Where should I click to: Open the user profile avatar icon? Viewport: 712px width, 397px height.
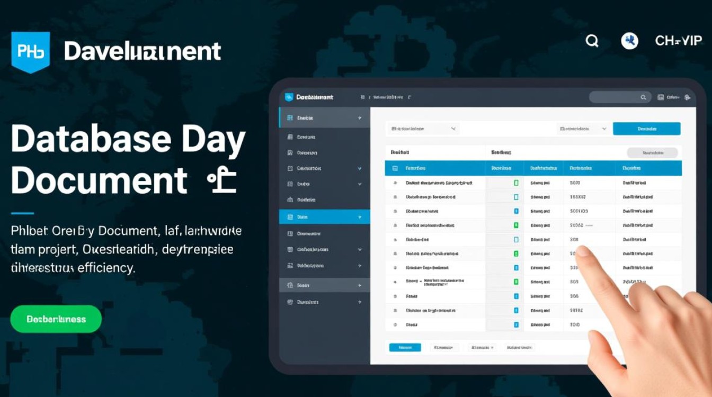(x=629, y=41)
